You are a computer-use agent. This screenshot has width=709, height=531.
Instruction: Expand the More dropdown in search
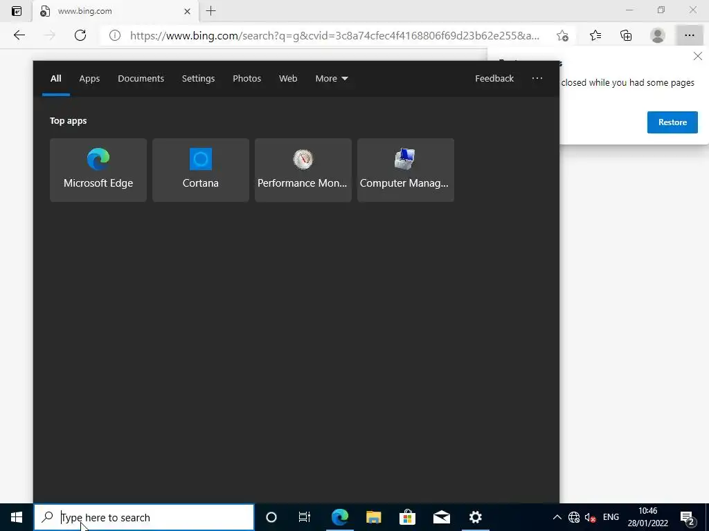[332, 79]
